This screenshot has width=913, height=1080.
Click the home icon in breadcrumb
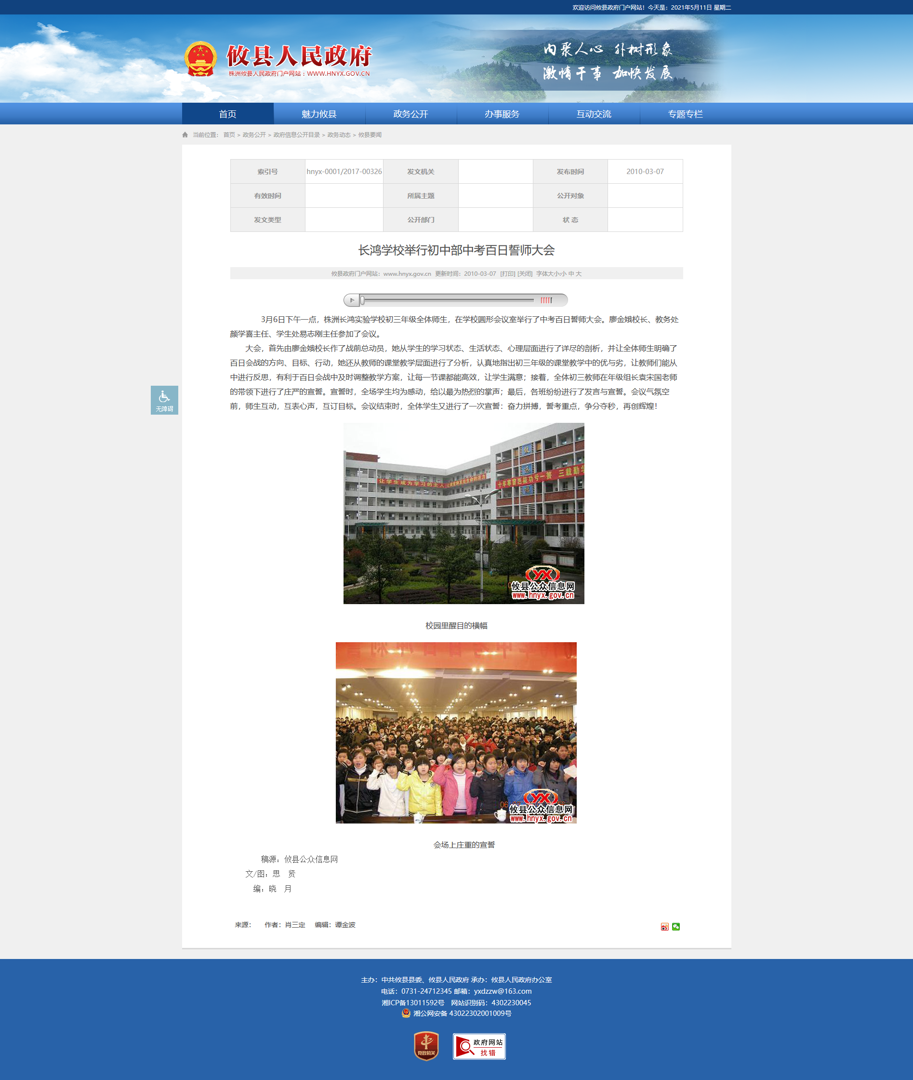(185, 135)
